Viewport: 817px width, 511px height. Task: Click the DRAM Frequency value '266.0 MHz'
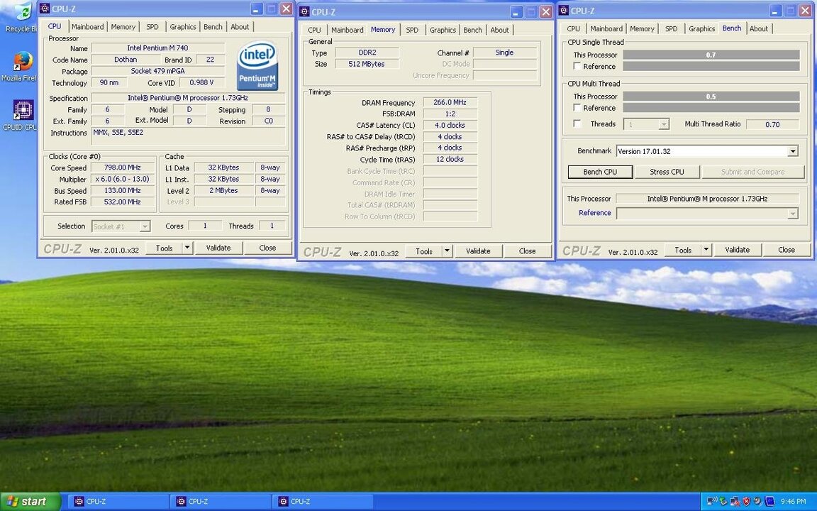(450, 102)
